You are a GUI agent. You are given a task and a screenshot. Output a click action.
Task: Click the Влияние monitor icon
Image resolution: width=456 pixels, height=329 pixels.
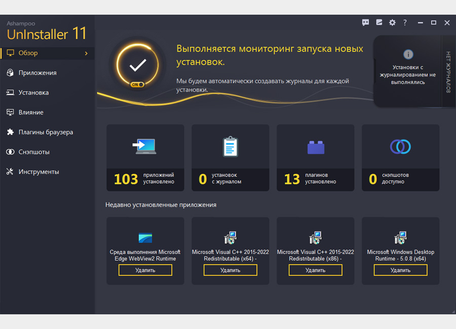(10, 112)
